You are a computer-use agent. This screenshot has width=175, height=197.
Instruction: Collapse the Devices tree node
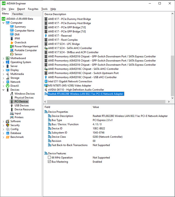[3, 90]
